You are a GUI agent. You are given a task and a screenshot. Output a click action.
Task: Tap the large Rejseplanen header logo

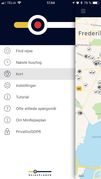(x=45, y=25)
